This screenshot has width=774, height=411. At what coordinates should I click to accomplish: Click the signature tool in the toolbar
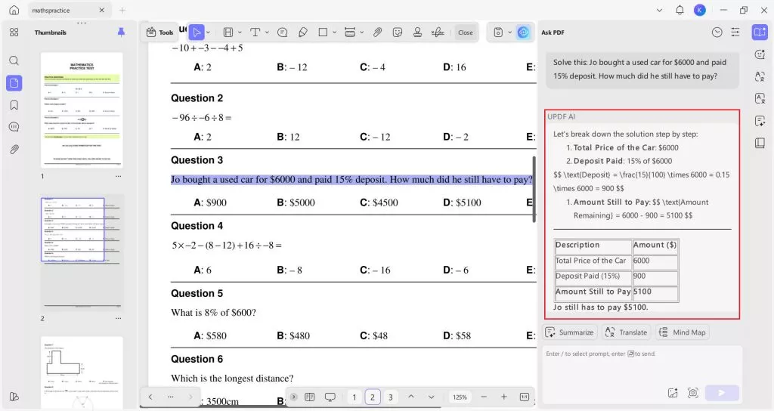click(x=437, y=32)
